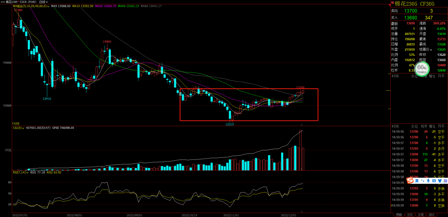Viewport: 448px width, 217px height.
Task: Expand the CJL(0) volume indicator dropdown
Action: (24, 128)
